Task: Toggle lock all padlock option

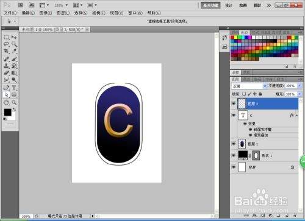Action: pos(260,94)
